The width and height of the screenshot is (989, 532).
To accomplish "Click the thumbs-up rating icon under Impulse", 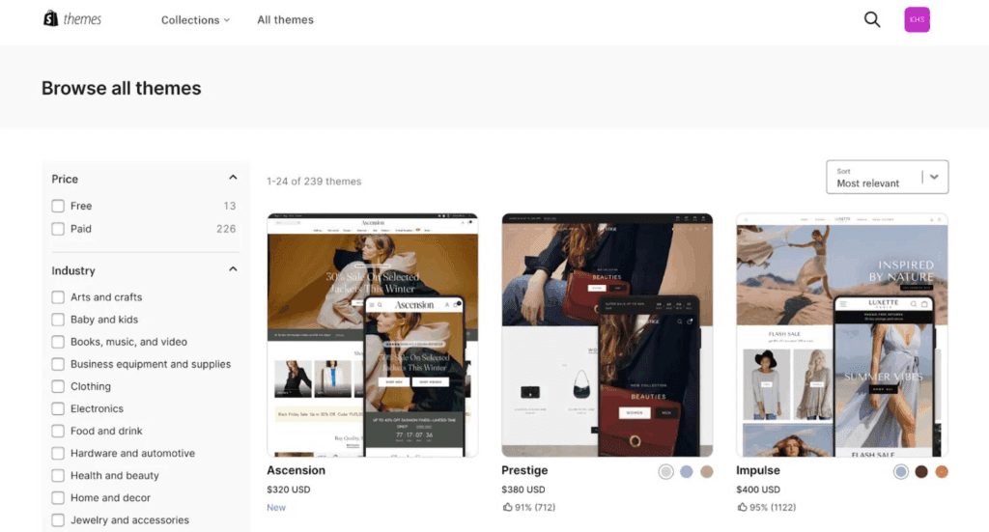I will [742, 507].
